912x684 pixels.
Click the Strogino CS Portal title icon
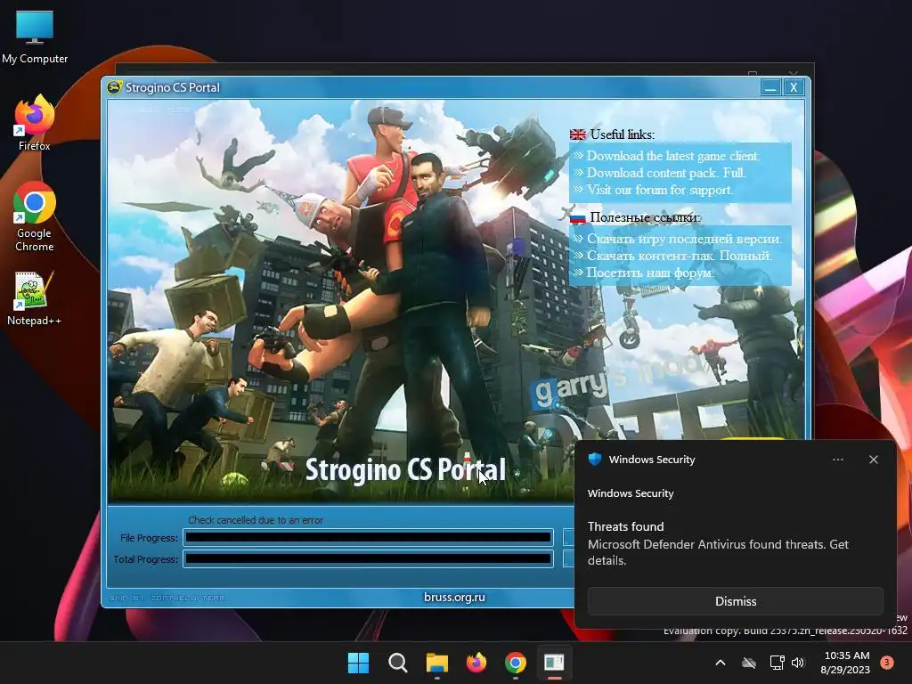(x=115, y=87)
